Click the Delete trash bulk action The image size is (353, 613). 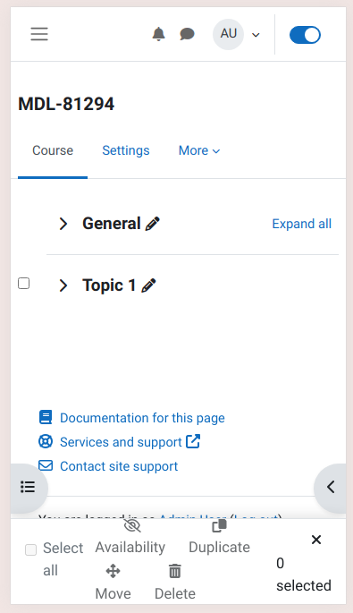click(x=175, y=572)
